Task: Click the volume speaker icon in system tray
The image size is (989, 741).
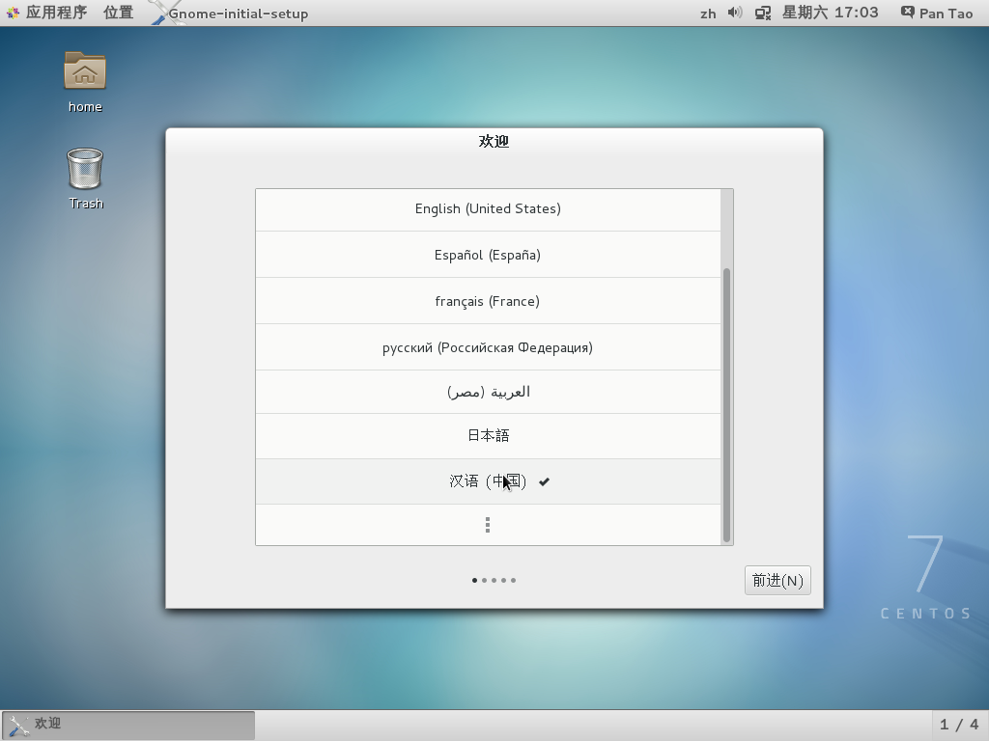Action: point(736,13)
